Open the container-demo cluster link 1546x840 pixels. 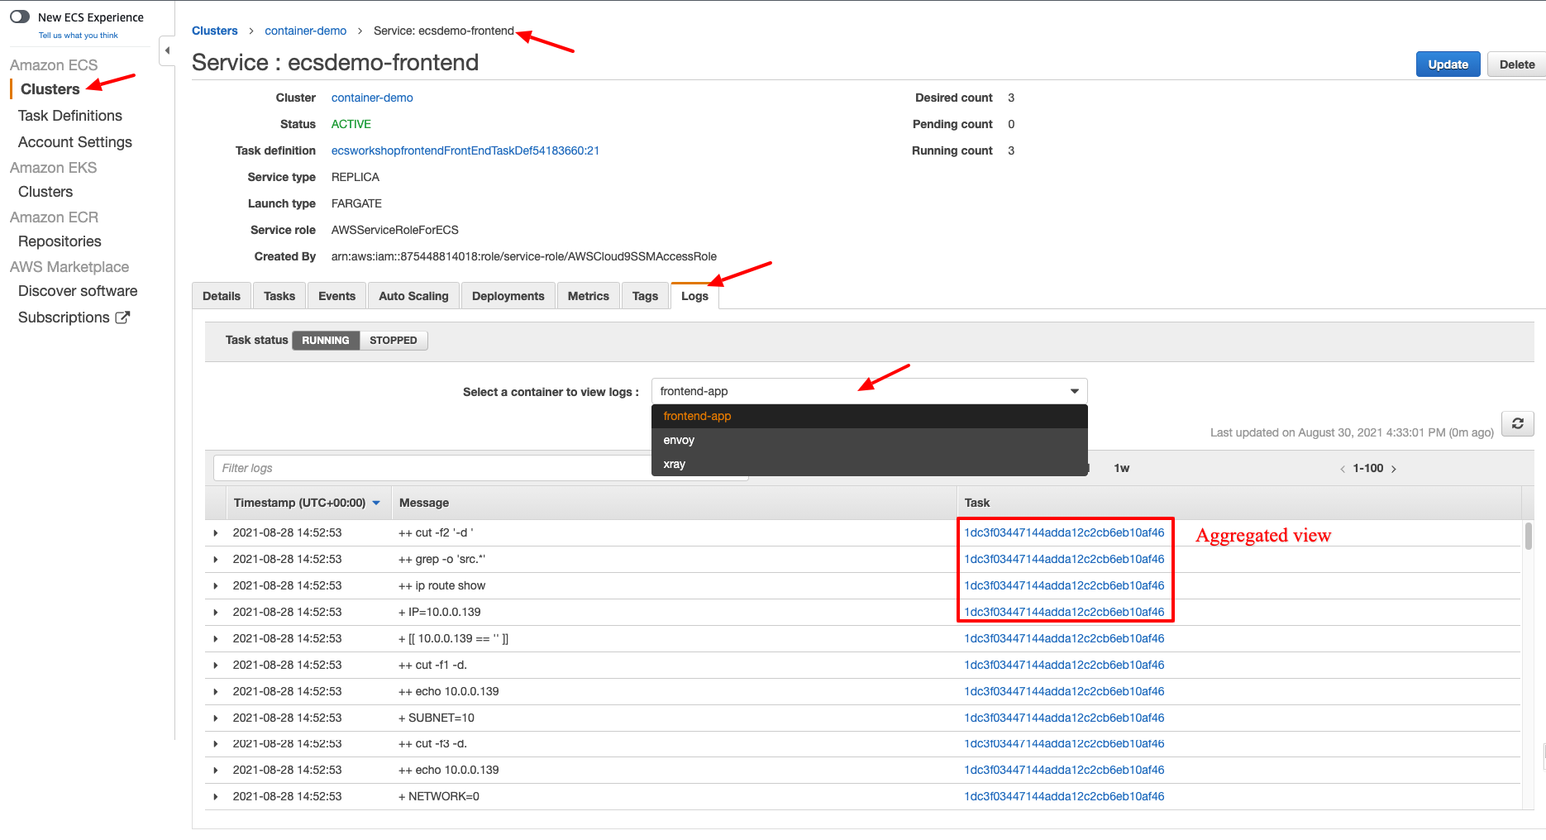click(371, 98)
